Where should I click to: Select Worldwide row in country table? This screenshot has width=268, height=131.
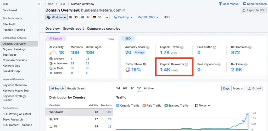point(79,112)
